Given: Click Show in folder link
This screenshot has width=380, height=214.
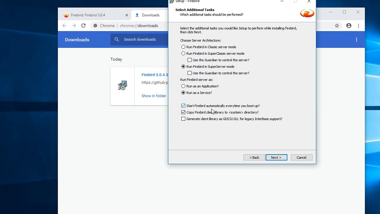Looking at the screenshot, I should [154, 96].
